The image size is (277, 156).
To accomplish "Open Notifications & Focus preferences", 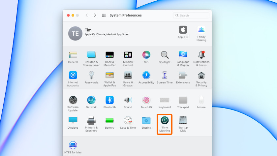I will point(201,59).
